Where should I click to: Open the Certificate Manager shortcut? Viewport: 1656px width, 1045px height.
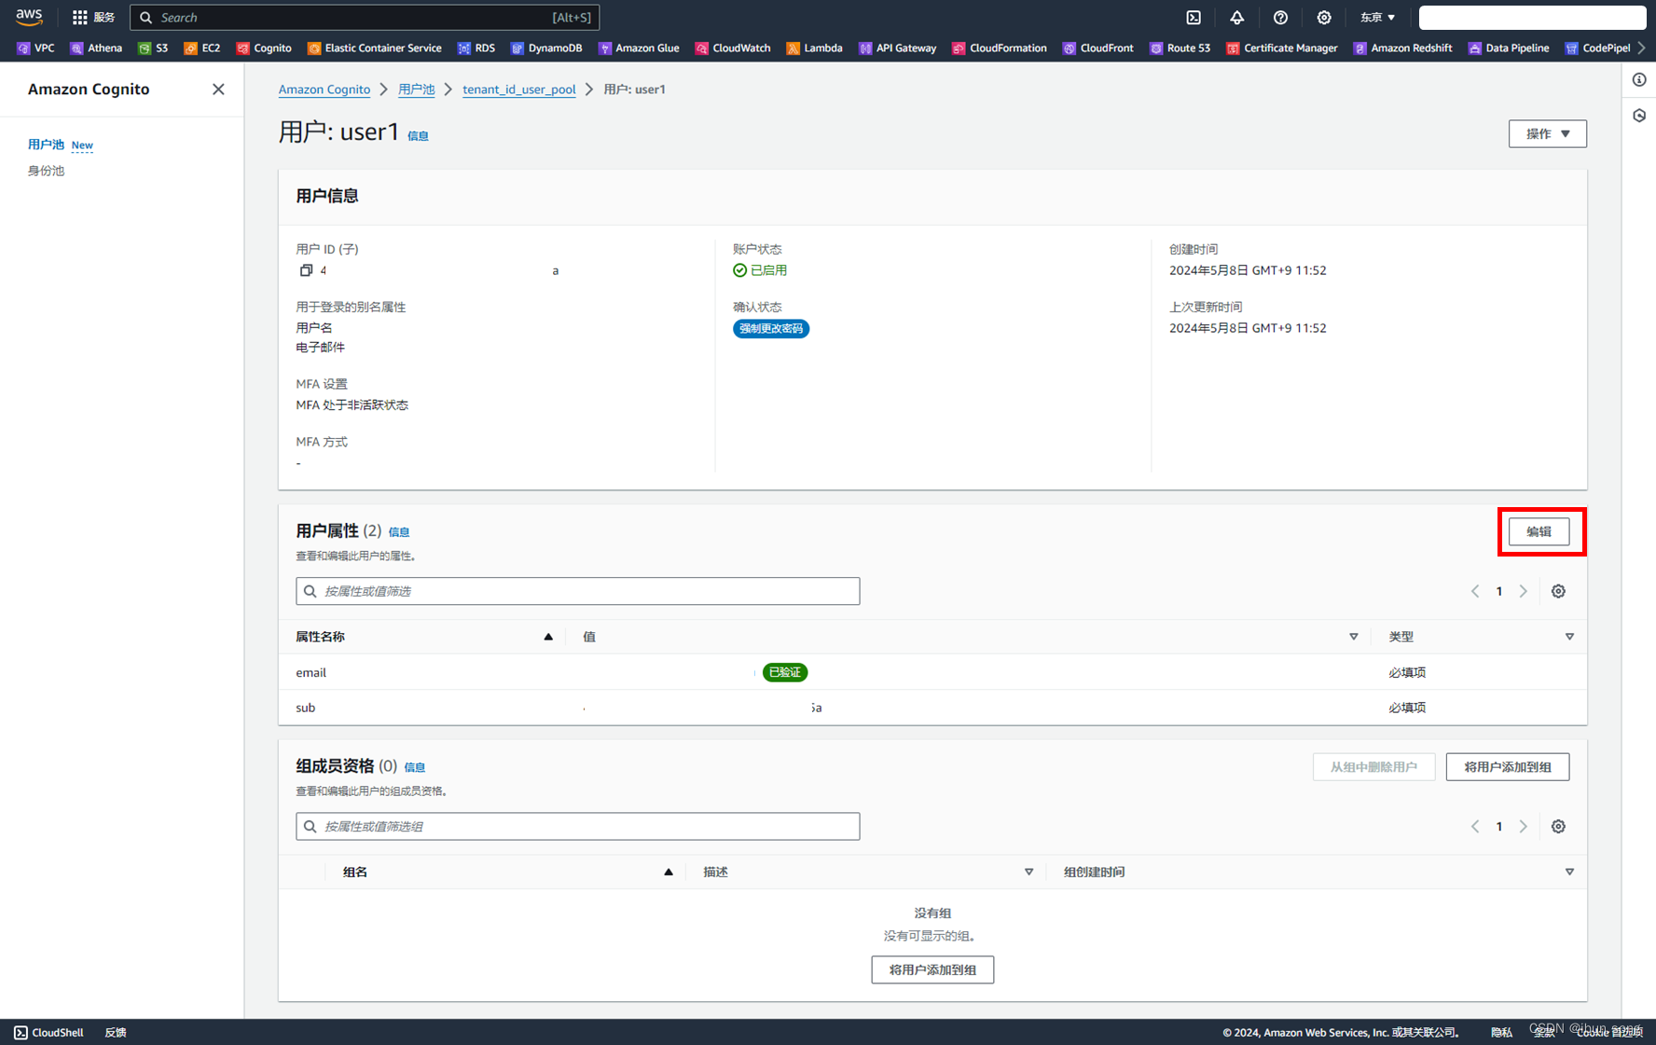coord(1282,48)
